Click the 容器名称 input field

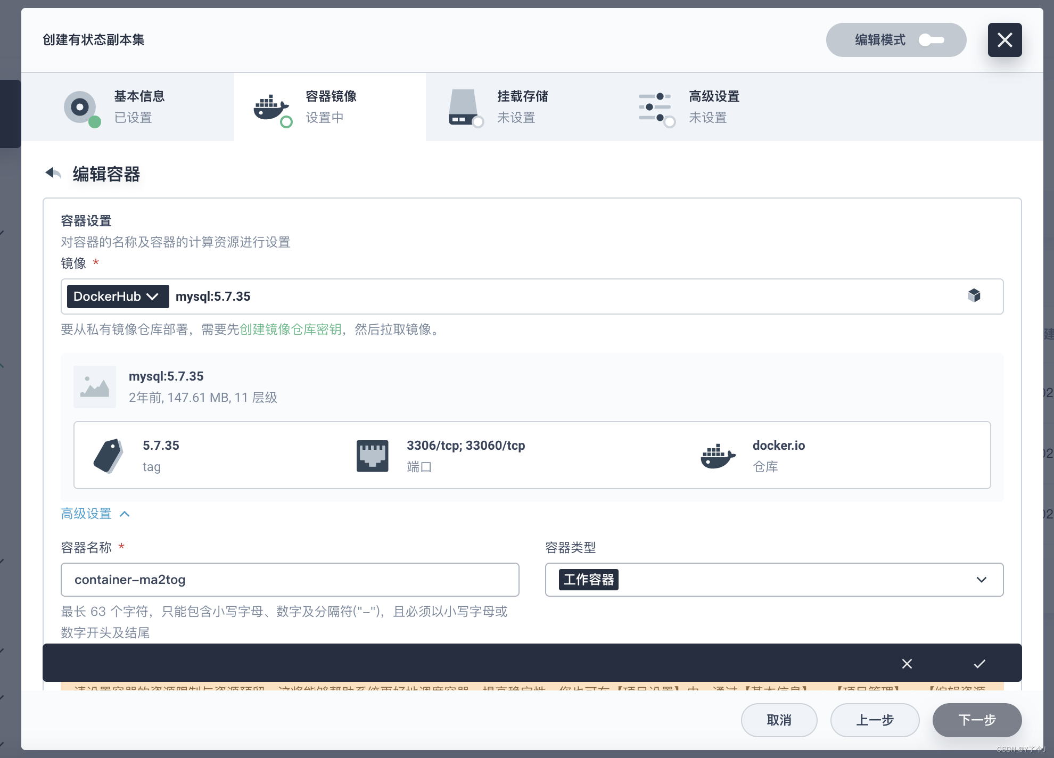point(290,580)
